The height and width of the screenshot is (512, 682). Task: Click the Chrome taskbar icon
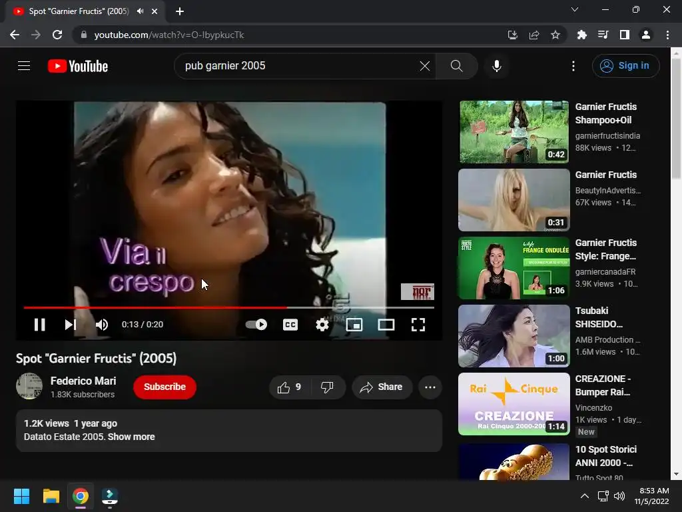coord(81,496)
